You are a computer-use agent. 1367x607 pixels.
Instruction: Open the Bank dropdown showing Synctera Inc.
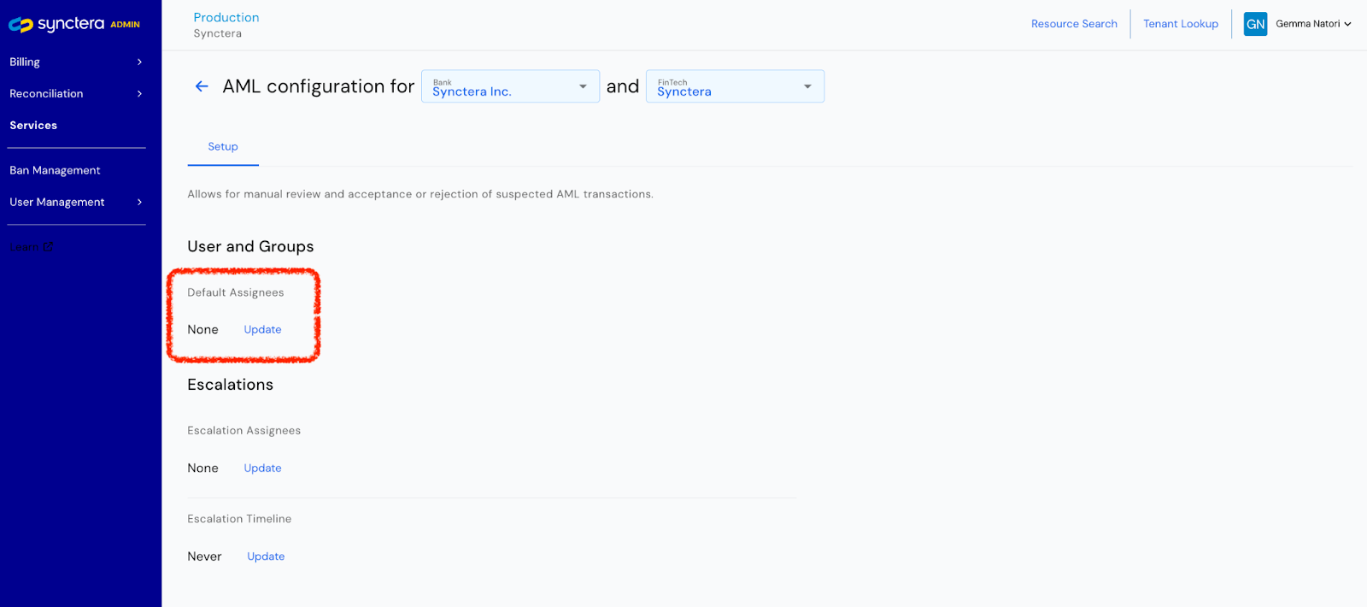[x=510, y=86]
